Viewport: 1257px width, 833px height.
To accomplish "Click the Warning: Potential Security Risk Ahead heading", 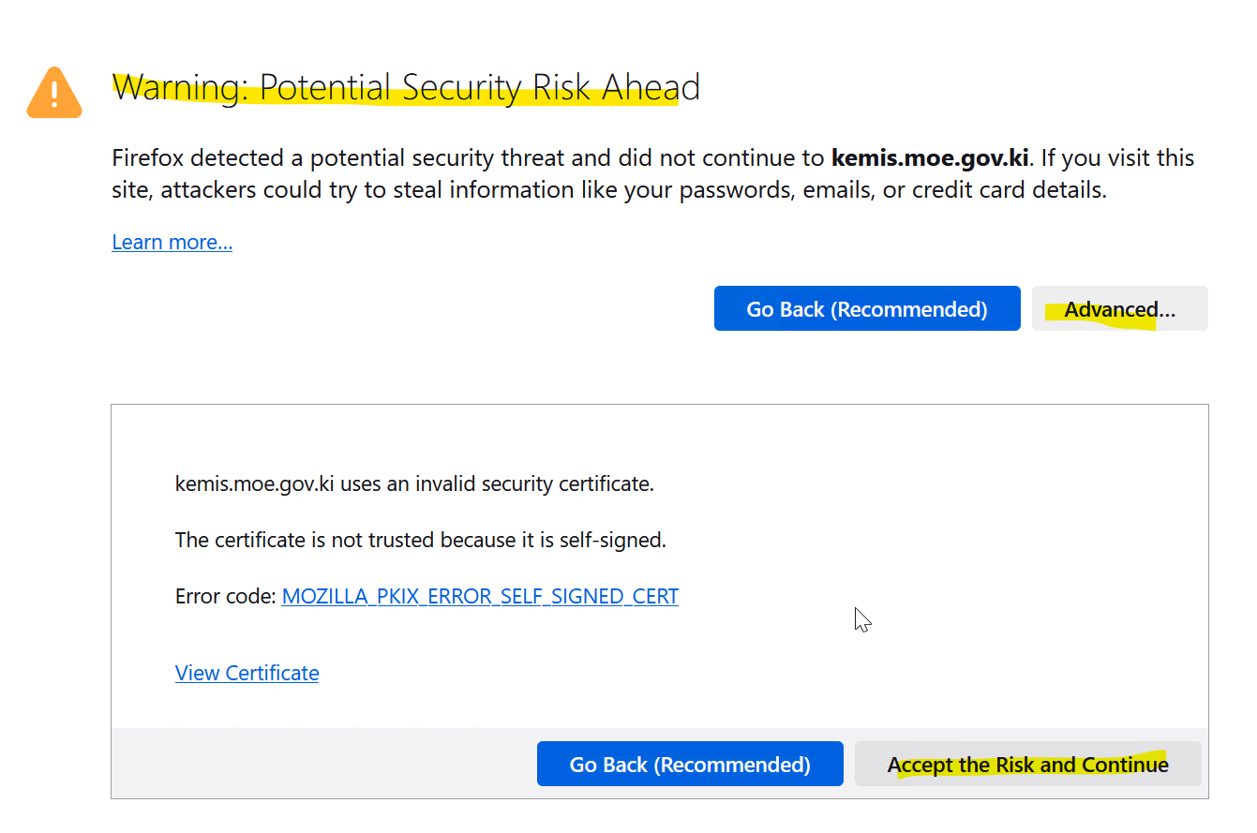I will point(405,87).
